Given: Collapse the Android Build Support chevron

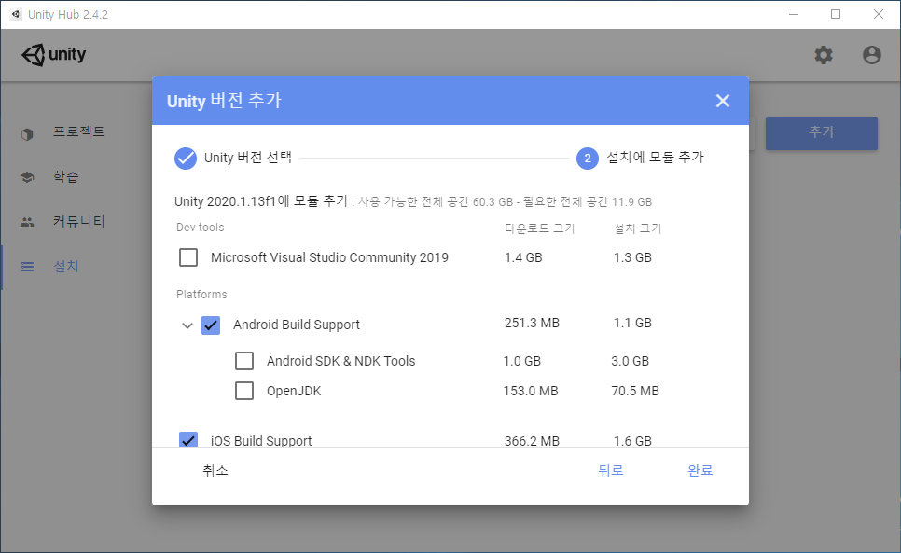Looking at the screenshot, I should (187, 325).
